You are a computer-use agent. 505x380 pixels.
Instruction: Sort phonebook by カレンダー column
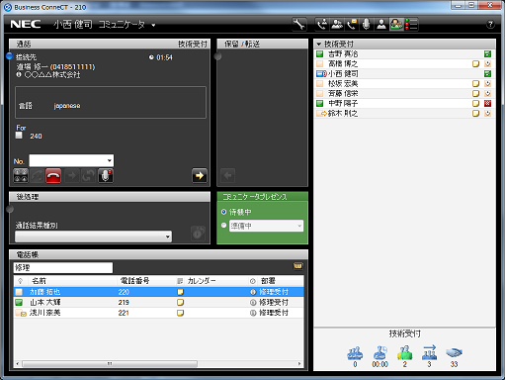coord(202,281)
